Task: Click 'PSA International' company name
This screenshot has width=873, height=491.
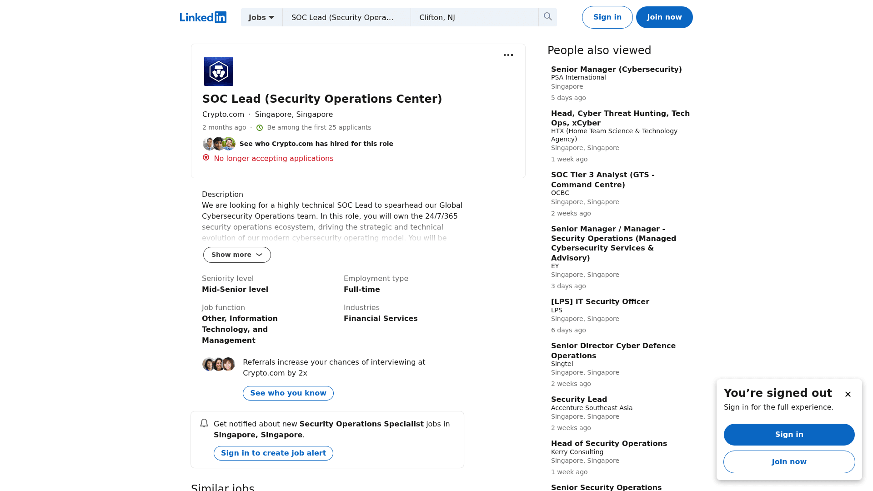Action: coord(578,78)
